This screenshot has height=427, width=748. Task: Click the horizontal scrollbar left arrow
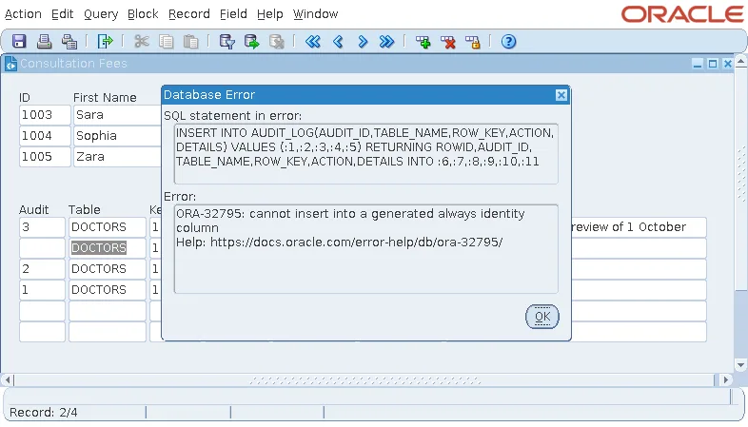8,380
